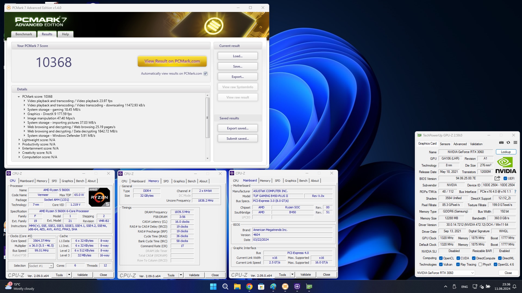Open Google Chrome from taskbar
Screen dimensions: 522x293
pyautogui.click(x=249, y=286)
